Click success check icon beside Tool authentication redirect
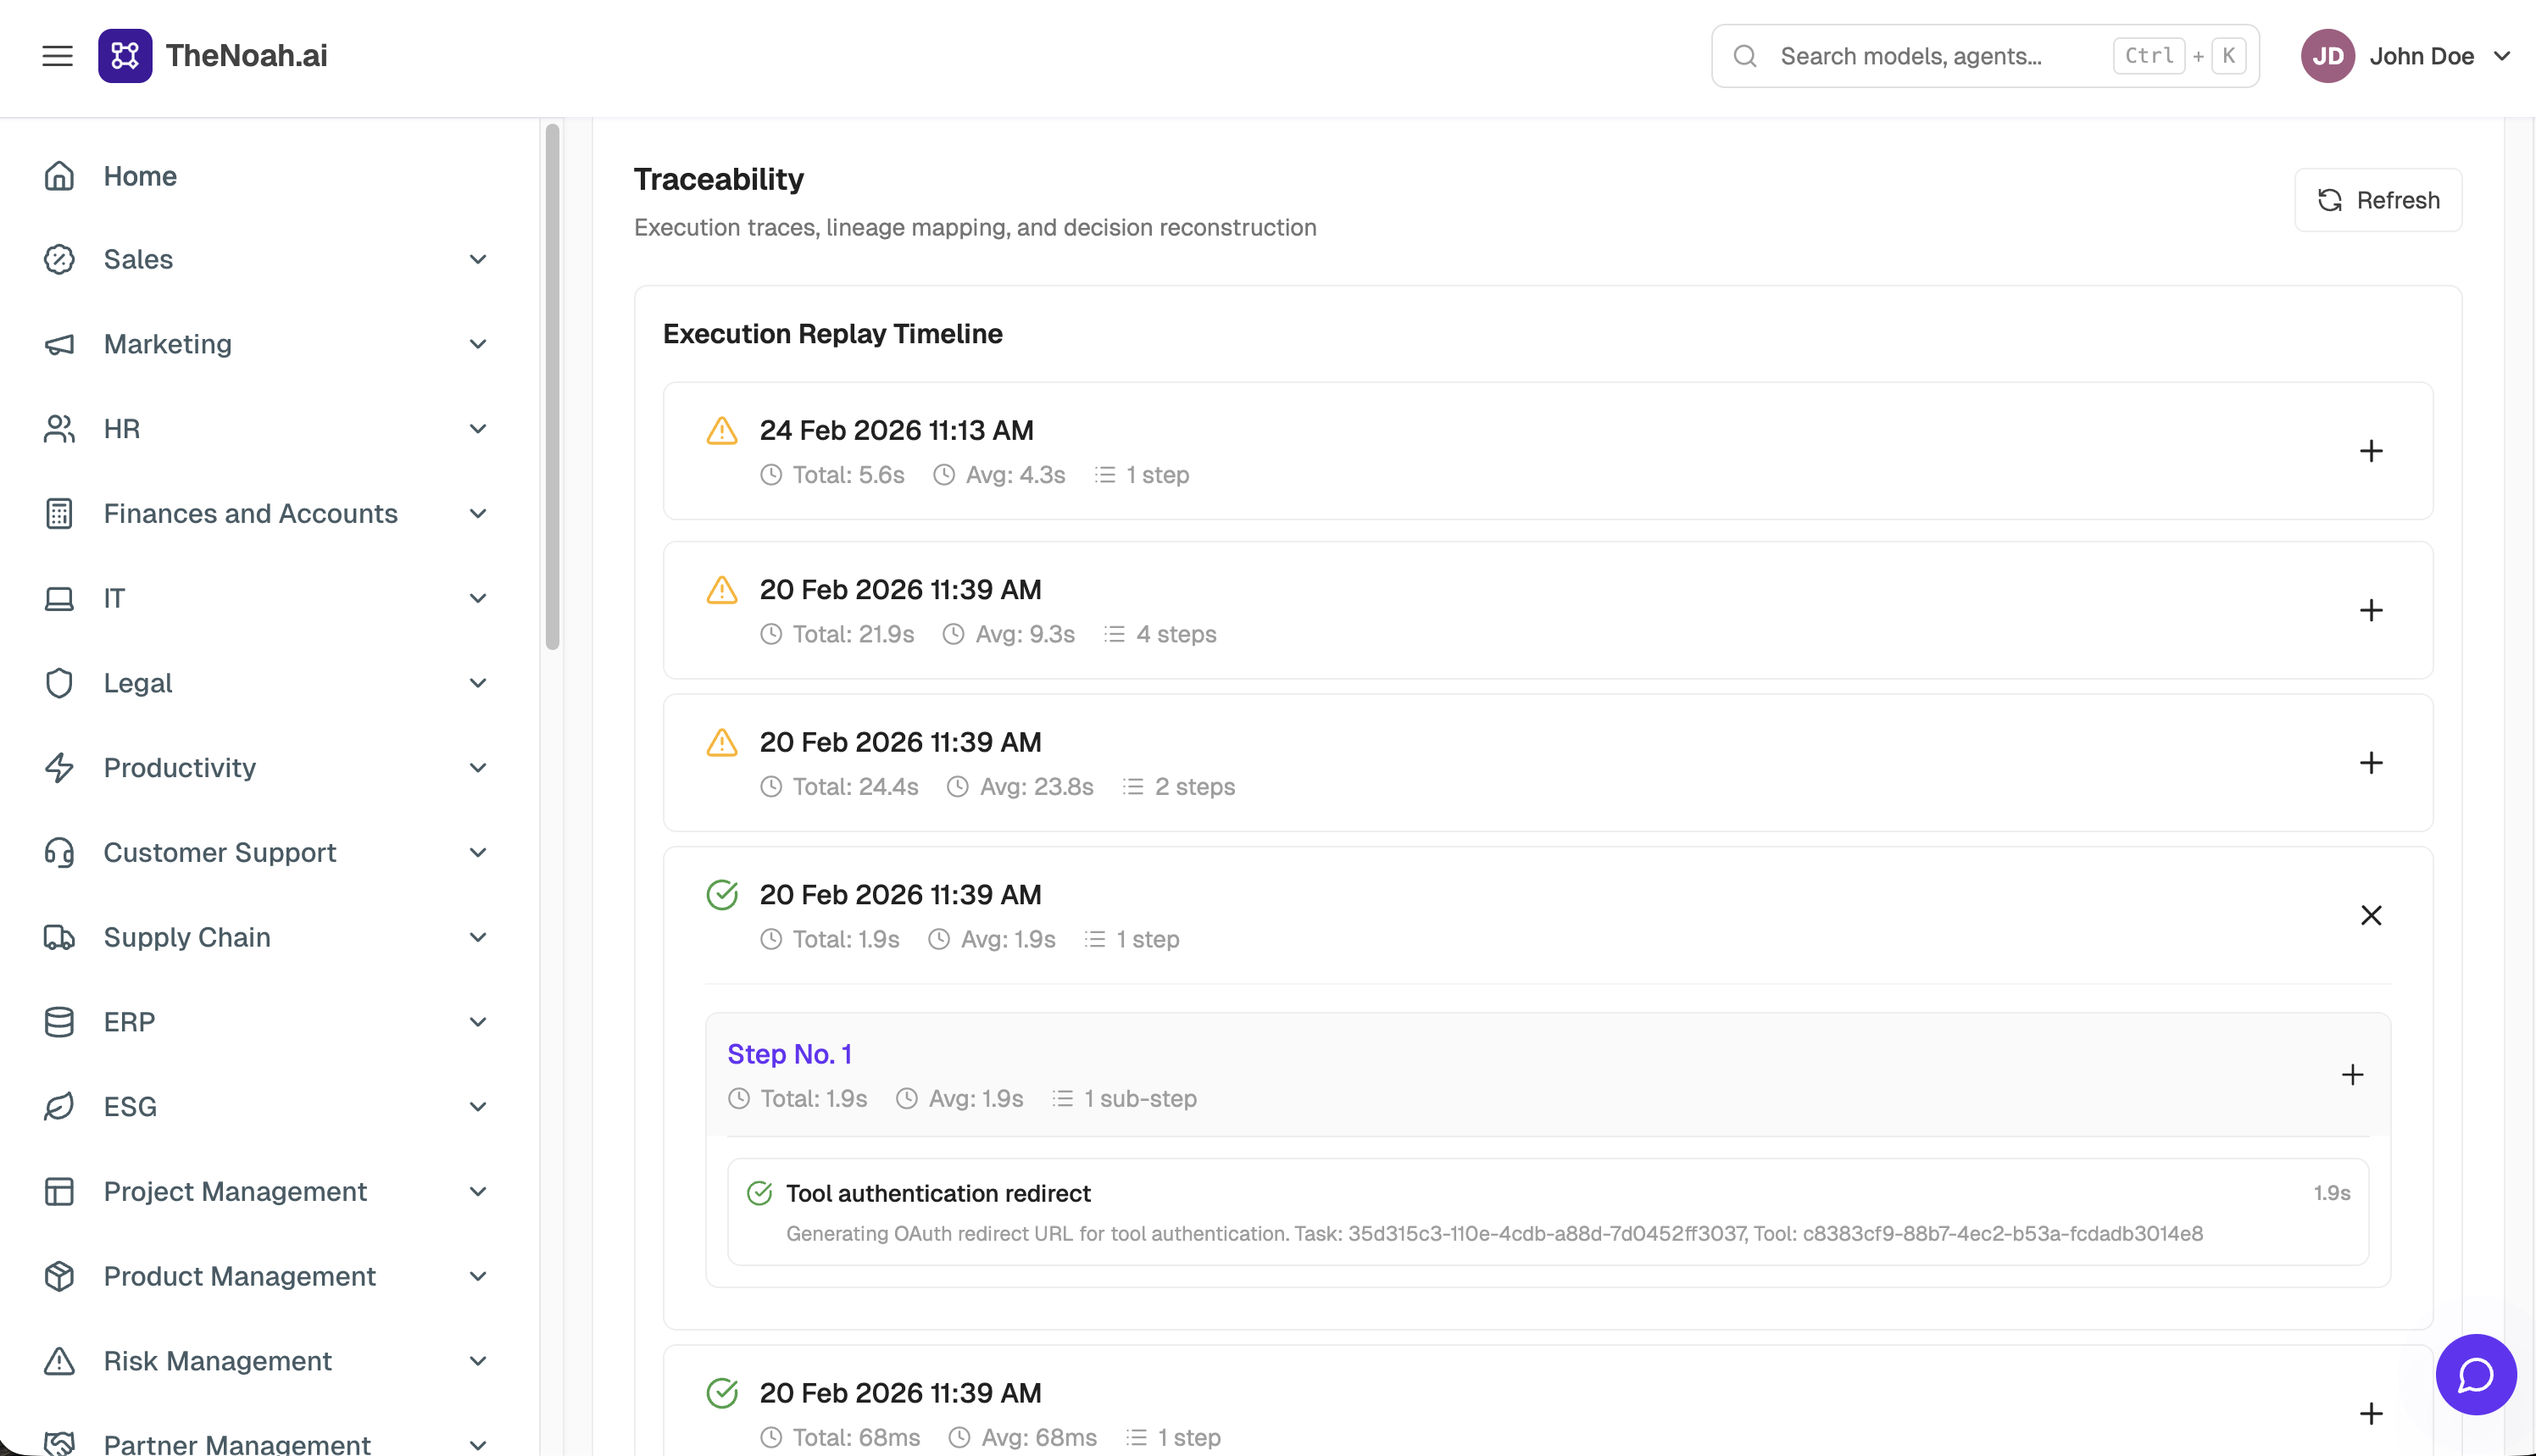This screenshot has height=1456, width=2536. click(760, 1193)
